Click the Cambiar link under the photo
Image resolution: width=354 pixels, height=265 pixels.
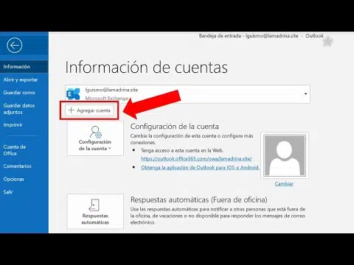point(284,184)
